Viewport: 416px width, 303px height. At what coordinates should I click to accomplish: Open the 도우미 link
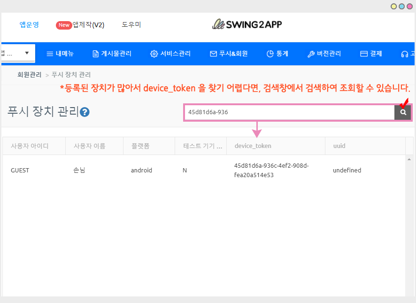click(131, 25)
